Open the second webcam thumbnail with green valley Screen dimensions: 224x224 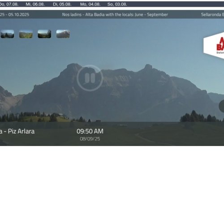coord(26,34)
